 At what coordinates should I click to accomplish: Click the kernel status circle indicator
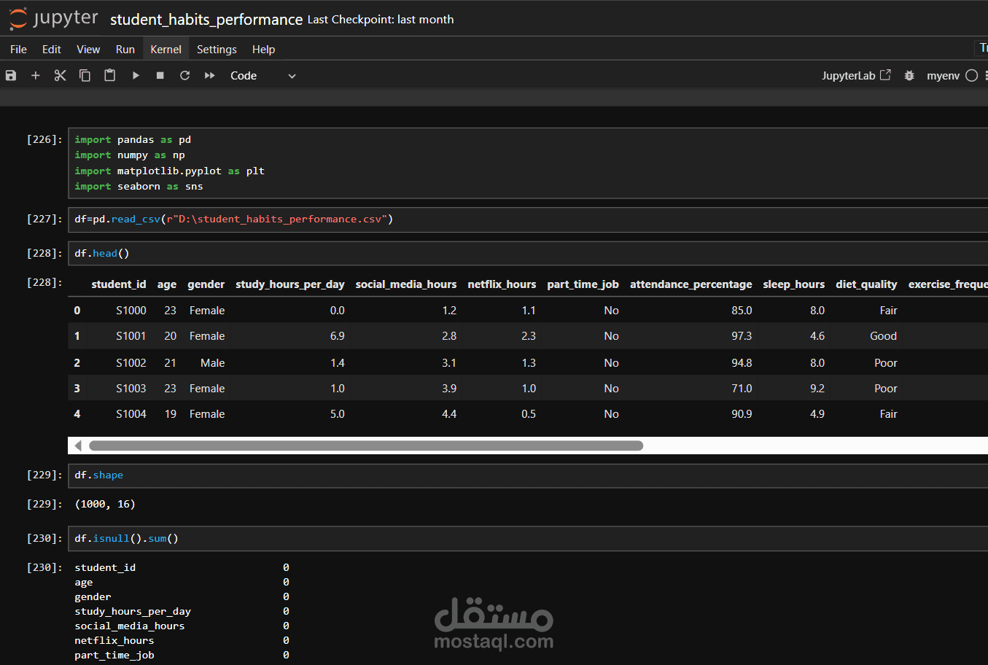[971, 76]
